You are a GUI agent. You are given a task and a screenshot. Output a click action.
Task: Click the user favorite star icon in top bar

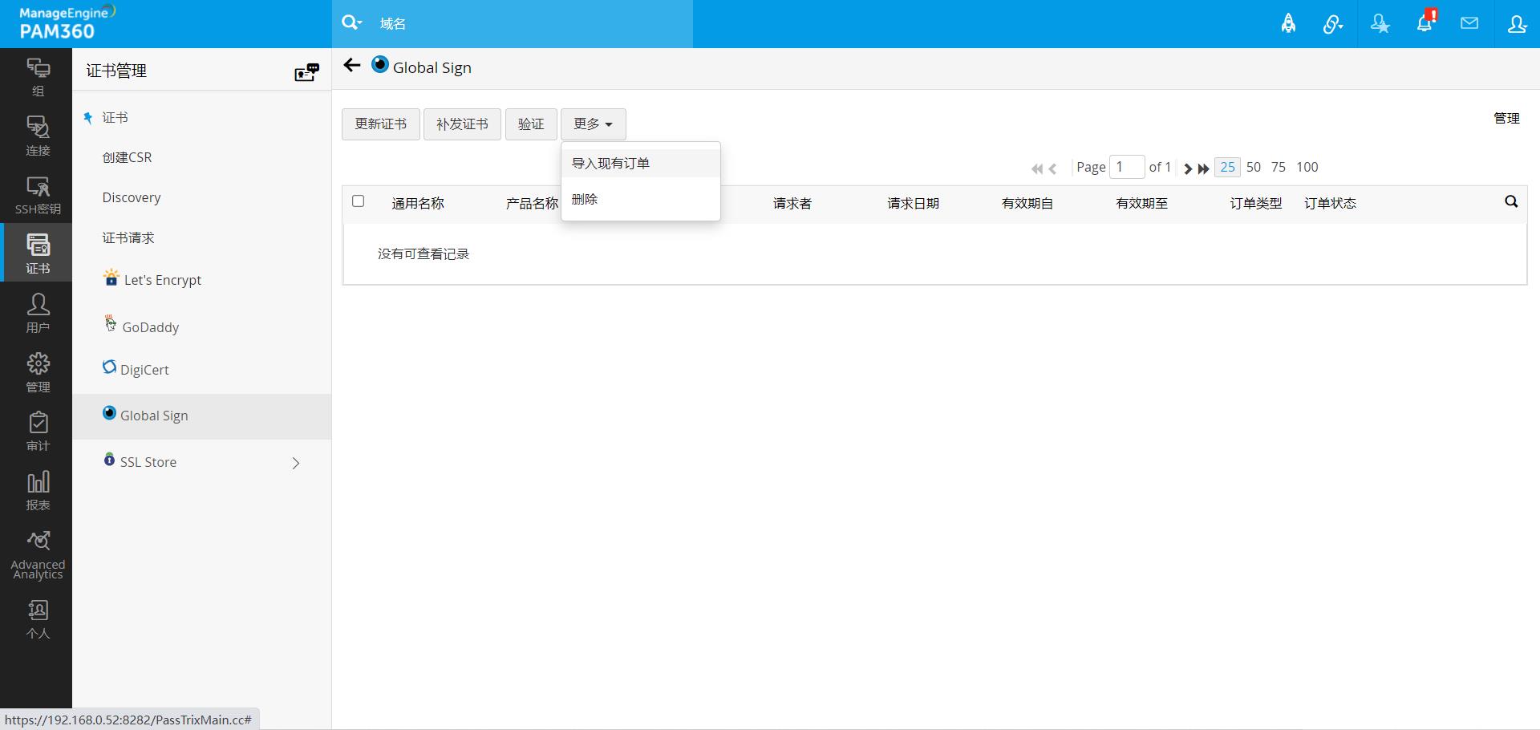[1380, 24]
